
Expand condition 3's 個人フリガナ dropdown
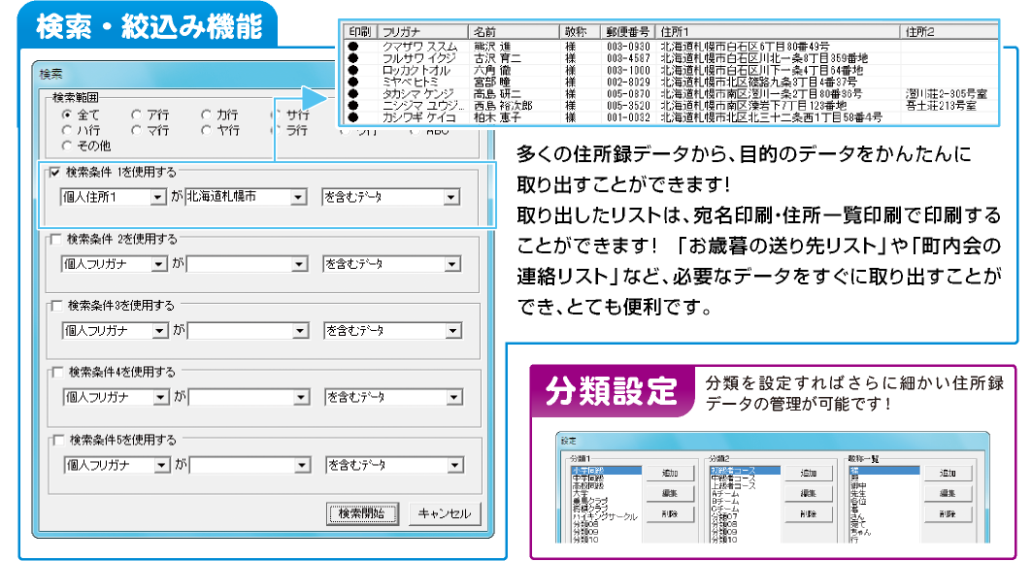point(159,331)
